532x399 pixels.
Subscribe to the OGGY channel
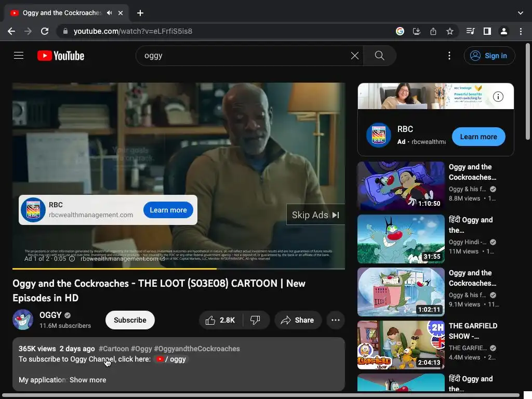click(x=130, y=320)
